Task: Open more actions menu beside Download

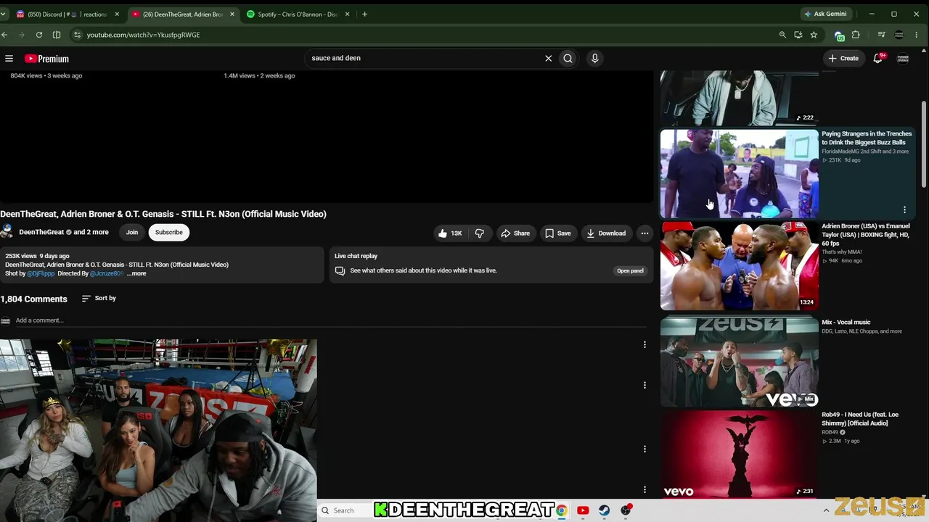Action: pos(644,233)
